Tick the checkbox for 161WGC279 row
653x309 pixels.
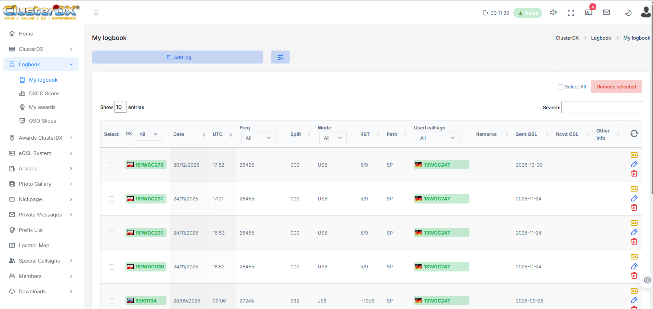coord(111,165)
